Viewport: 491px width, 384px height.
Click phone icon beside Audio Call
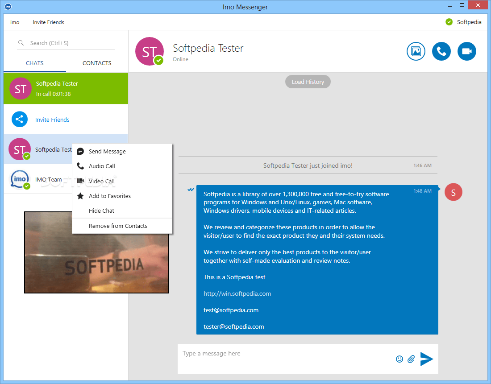(80, 166)
